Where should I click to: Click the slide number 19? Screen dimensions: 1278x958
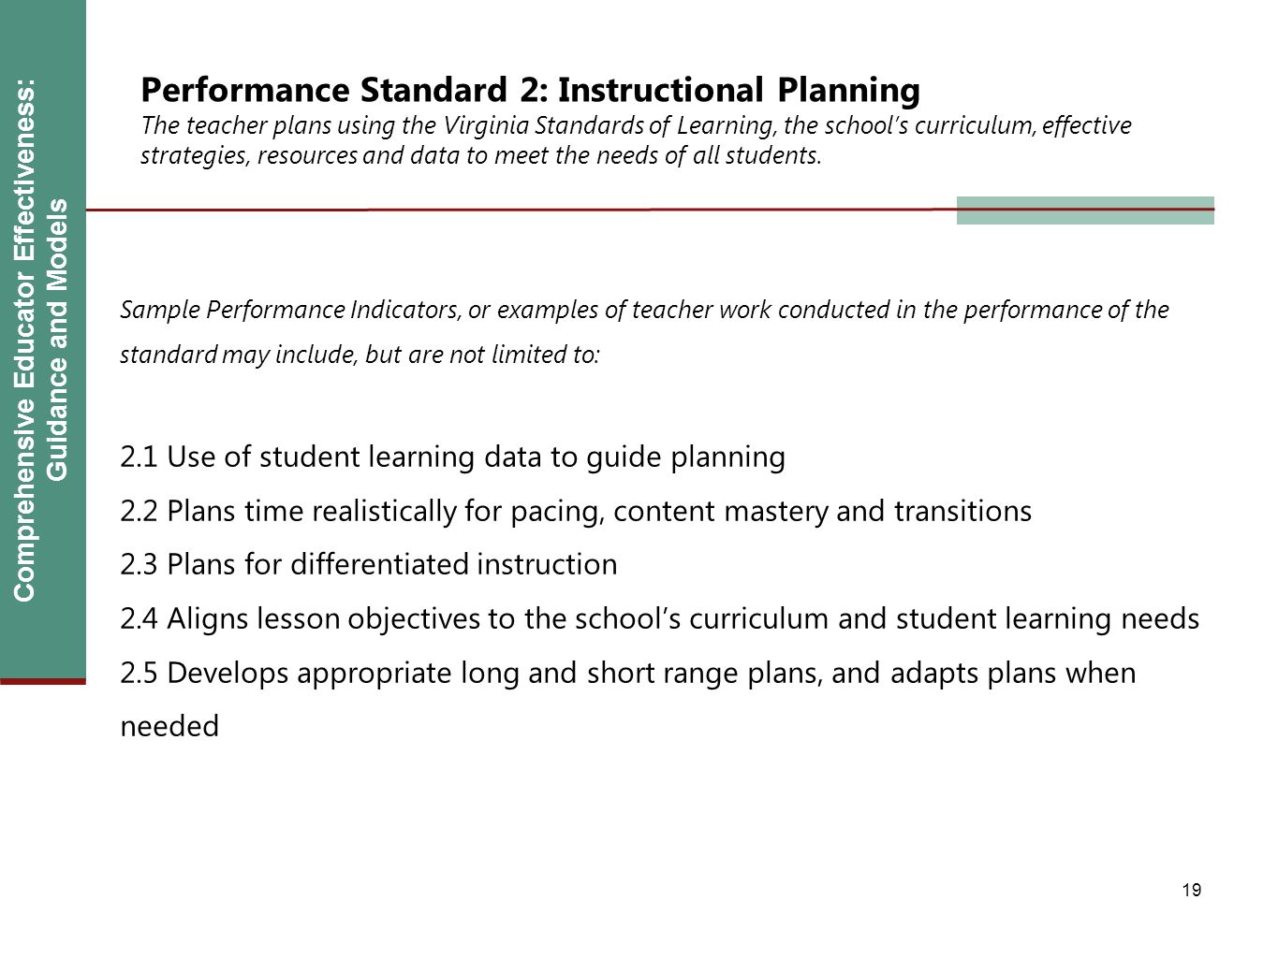(x=1192, y=890)
